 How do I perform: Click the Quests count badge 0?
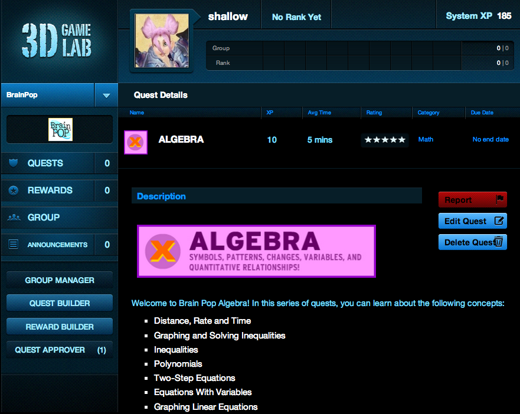(107, 163)
